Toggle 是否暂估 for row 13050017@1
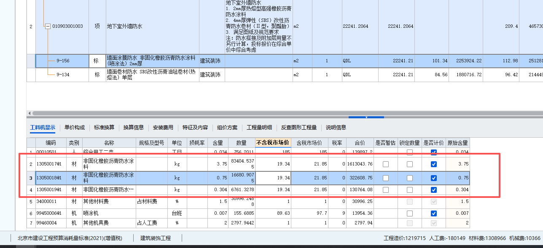 pos(386,164)
